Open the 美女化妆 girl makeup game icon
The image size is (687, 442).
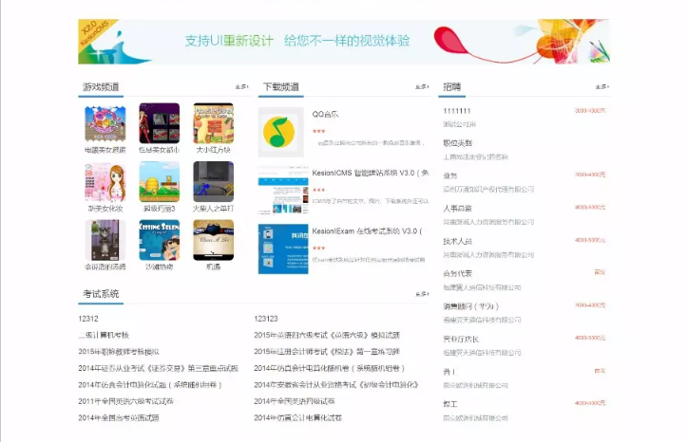(105, 181)
